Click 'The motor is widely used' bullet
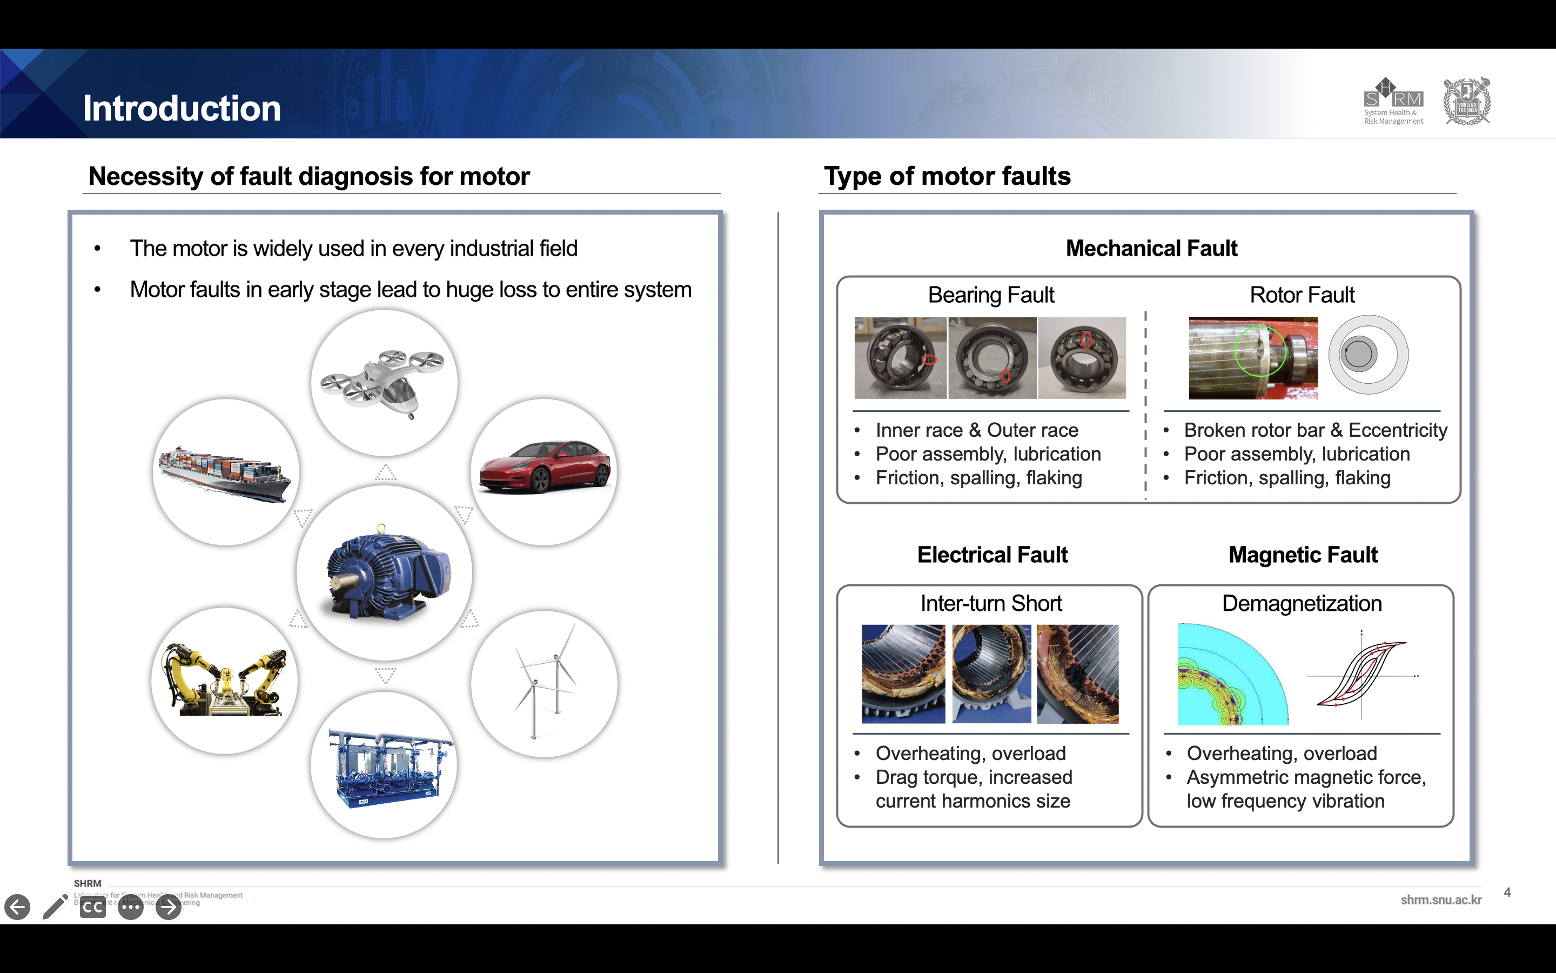 (354, 249)
